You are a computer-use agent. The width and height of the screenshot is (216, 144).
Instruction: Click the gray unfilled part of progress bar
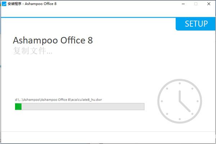coord(83,107)
